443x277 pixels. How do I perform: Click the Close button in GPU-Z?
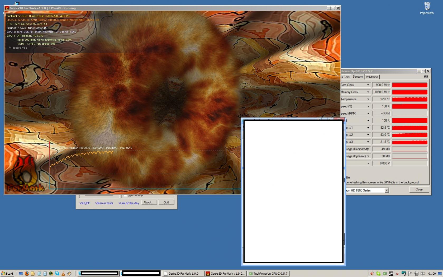(419, 190)
